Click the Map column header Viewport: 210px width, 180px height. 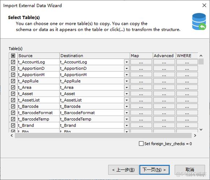pos(141,55)
